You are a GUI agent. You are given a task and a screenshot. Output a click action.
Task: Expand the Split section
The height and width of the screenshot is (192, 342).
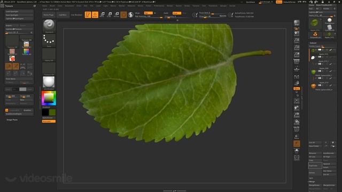coord(311,178)
